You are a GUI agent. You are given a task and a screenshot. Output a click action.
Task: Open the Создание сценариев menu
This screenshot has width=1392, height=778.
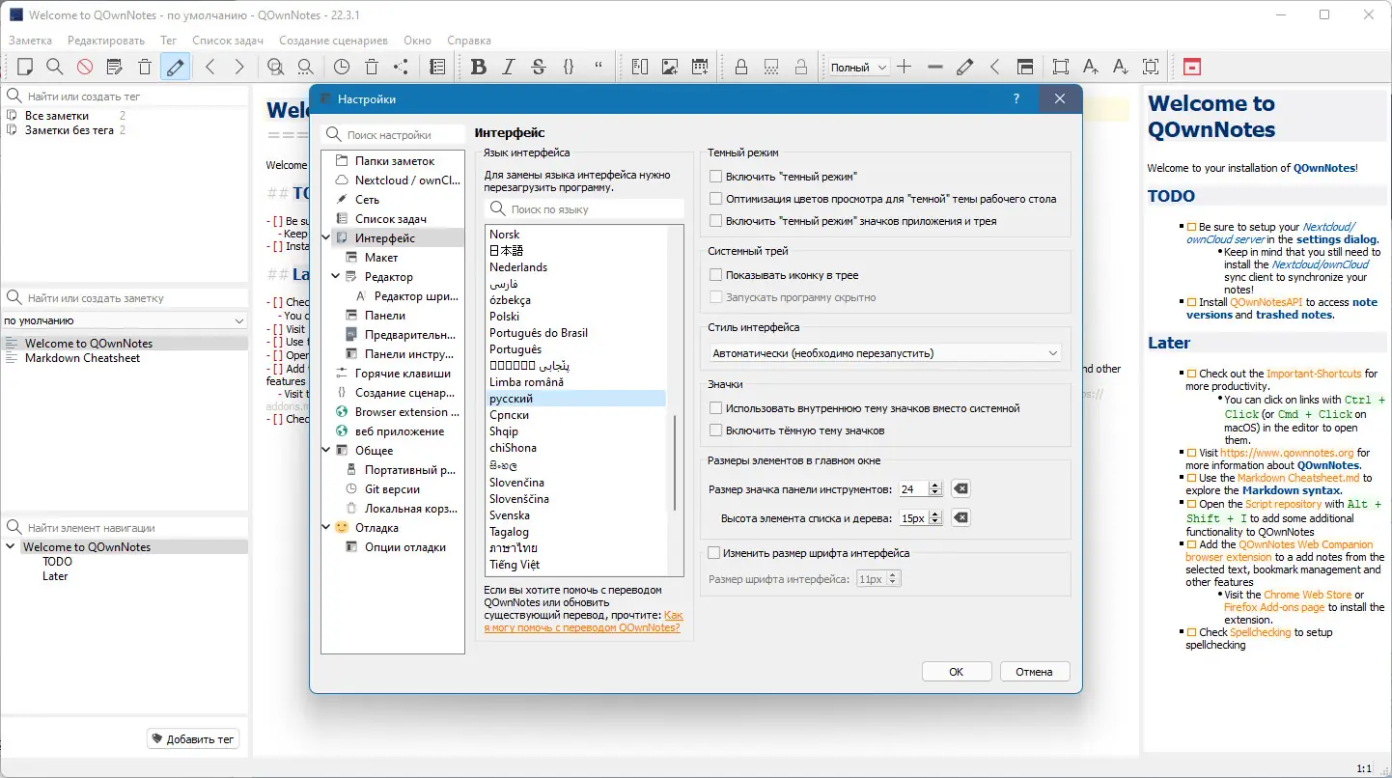click(x=333, y=41)
